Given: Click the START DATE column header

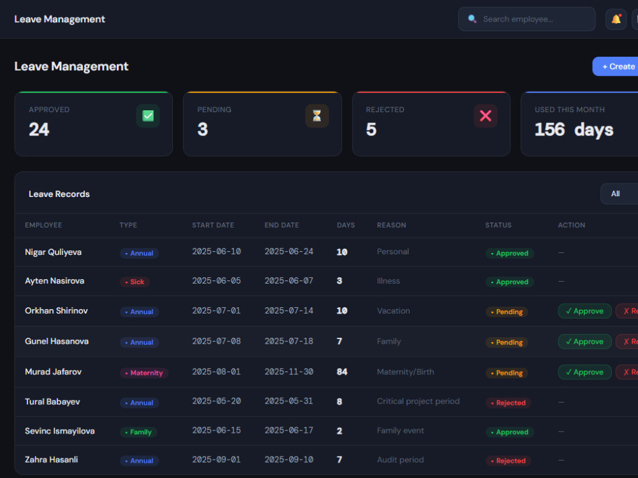Looking at the screenshot, I should pyautogui.click(x=213, y=225).
